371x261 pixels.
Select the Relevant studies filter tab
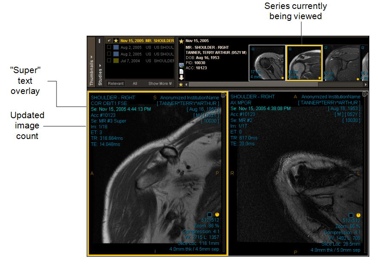[116, 84]
